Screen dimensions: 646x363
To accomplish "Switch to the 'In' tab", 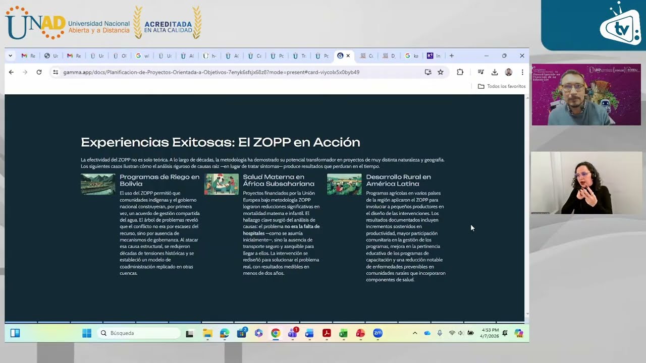I will pos(434,56).
